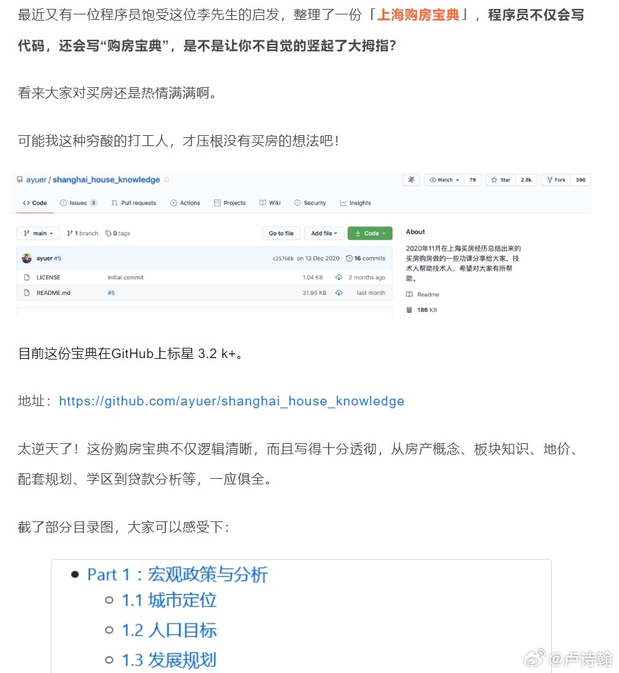Open the ayuer commit author link
The height and width of the screenshot is (673, 619).
pos(44,259)
